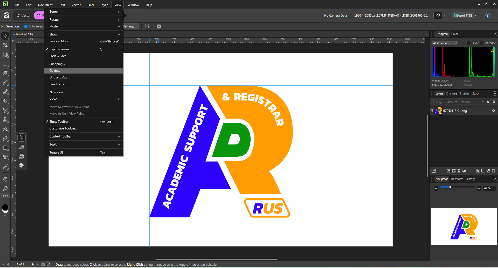Screen dimensions: 498x268
Task: Click the Delete Layer trash icon
Action: click(x=494, y=171)
